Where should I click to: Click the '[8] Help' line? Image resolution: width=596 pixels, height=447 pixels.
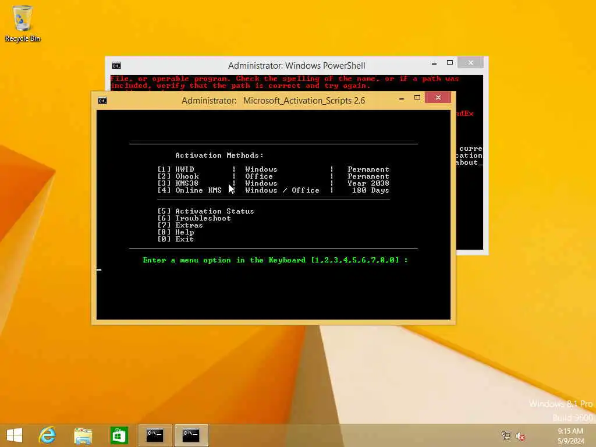tap(176, 232)
